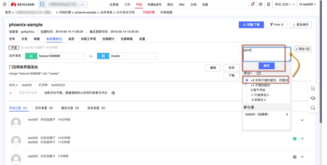Screen dimensions: 327x165
Task: Click participant row test202（创建者）
Action: [267, 114]
